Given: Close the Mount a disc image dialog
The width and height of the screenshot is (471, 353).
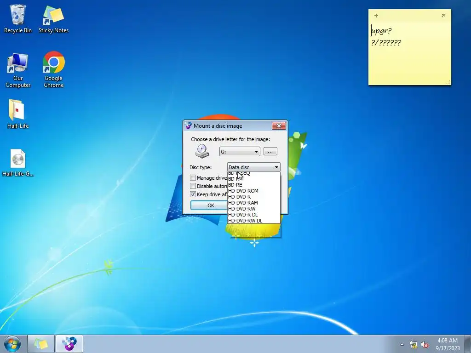Looking at the screenshot, I should tap(279, 125).
